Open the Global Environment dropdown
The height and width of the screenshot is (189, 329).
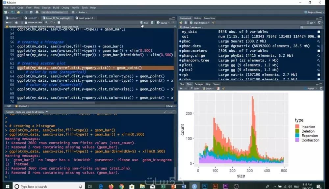coord(191,27)
